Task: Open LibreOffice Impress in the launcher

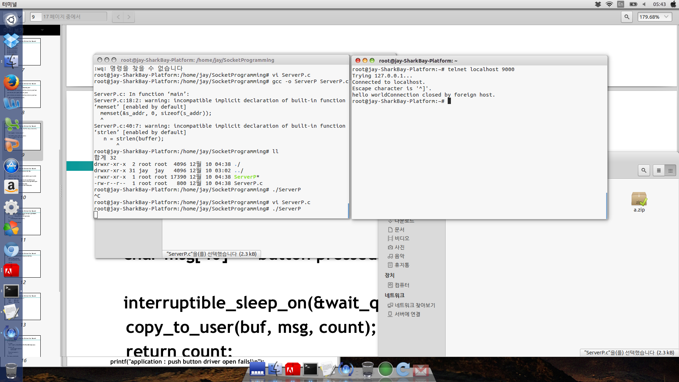Action: (11, 145)
